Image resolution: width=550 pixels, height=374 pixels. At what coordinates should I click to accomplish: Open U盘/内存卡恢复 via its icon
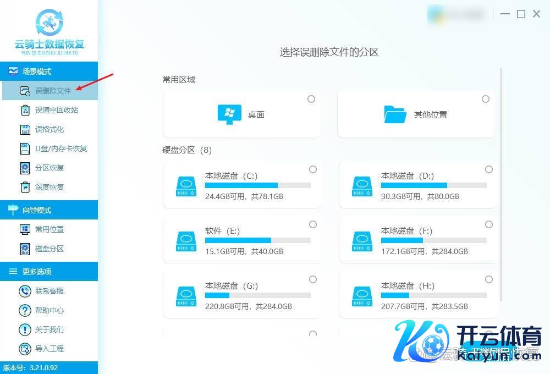25,148
